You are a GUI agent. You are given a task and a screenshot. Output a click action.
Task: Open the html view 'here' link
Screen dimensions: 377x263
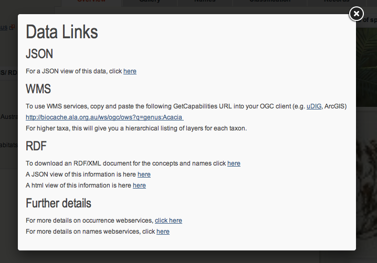[139, 185]
